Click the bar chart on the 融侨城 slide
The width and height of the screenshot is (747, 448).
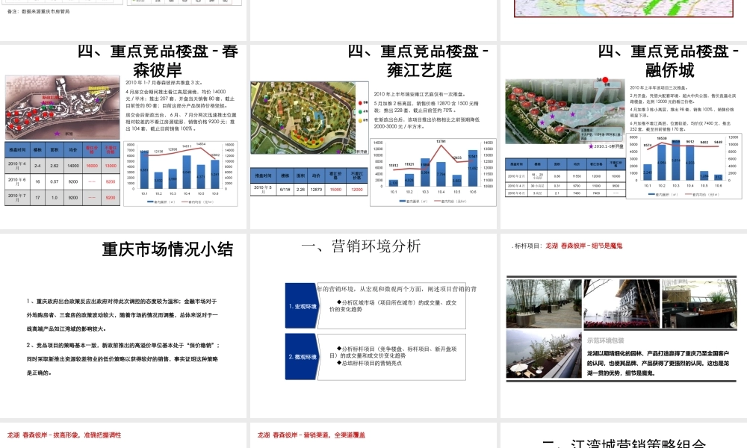click(x=684, y=167)
